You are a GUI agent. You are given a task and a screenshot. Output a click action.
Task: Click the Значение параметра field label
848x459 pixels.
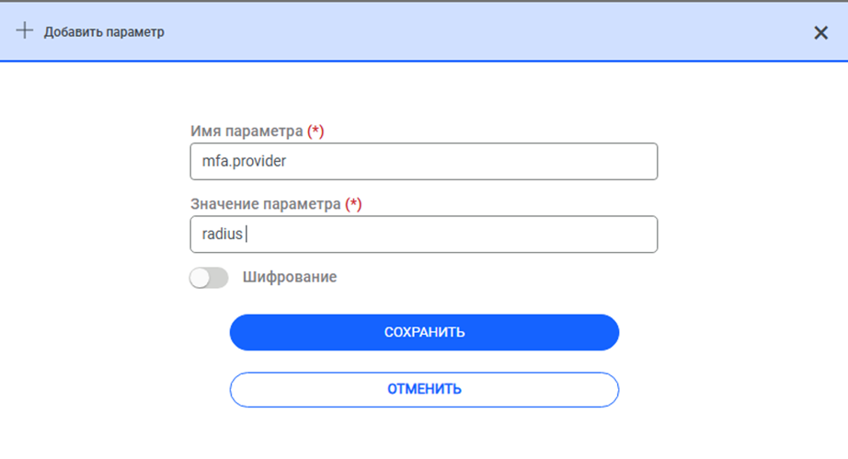click(x=265, y=204)
